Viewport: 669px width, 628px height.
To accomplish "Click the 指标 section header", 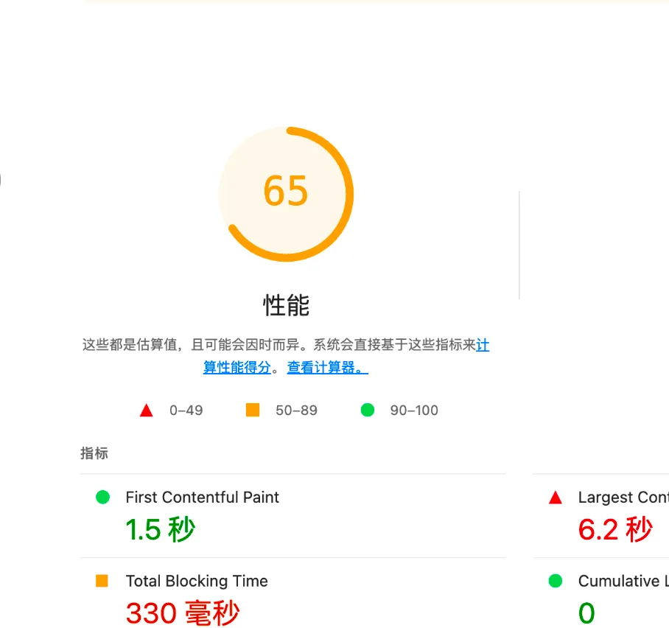I will tap(94, 453).
